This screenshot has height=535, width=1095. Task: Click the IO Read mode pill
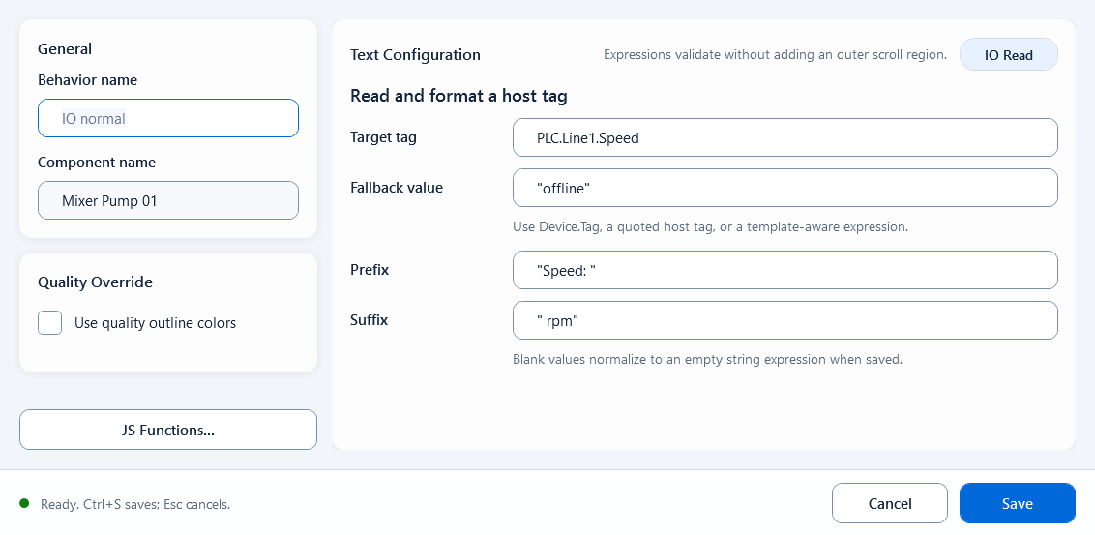[1008, 54]
